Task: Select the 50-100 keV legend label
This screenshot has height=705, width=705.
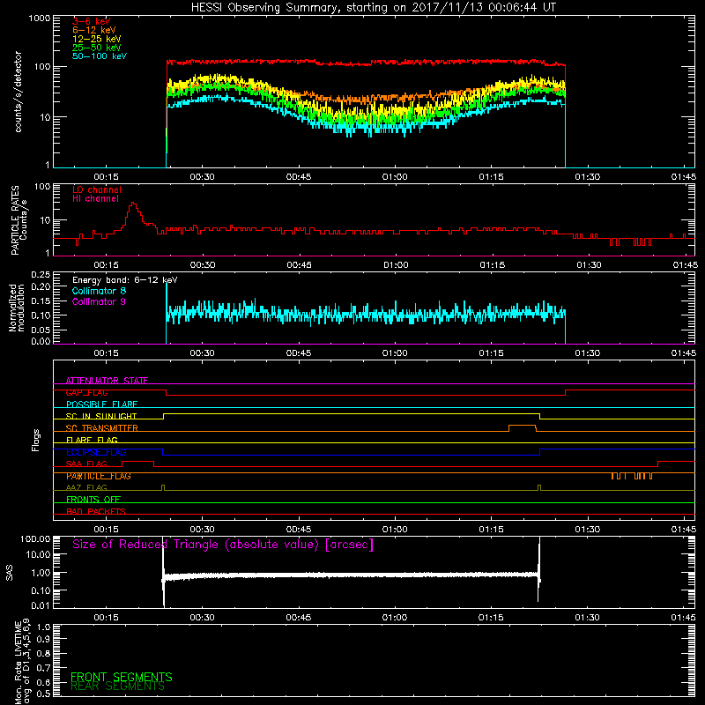Action: point(100,56)
